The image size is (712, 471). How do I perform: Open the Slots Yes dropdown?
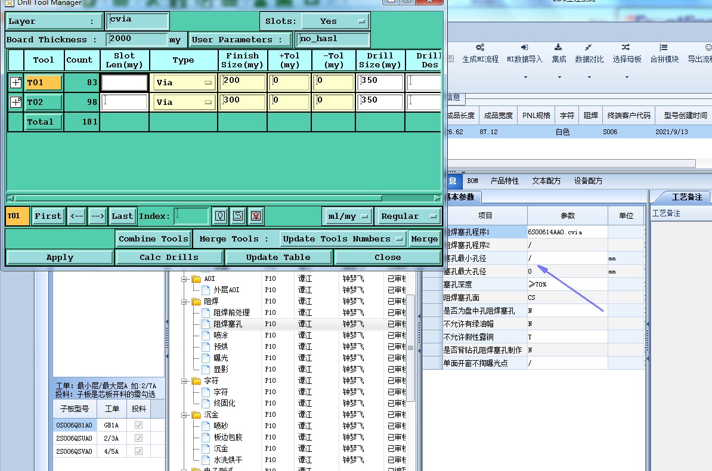click(336, 21)
